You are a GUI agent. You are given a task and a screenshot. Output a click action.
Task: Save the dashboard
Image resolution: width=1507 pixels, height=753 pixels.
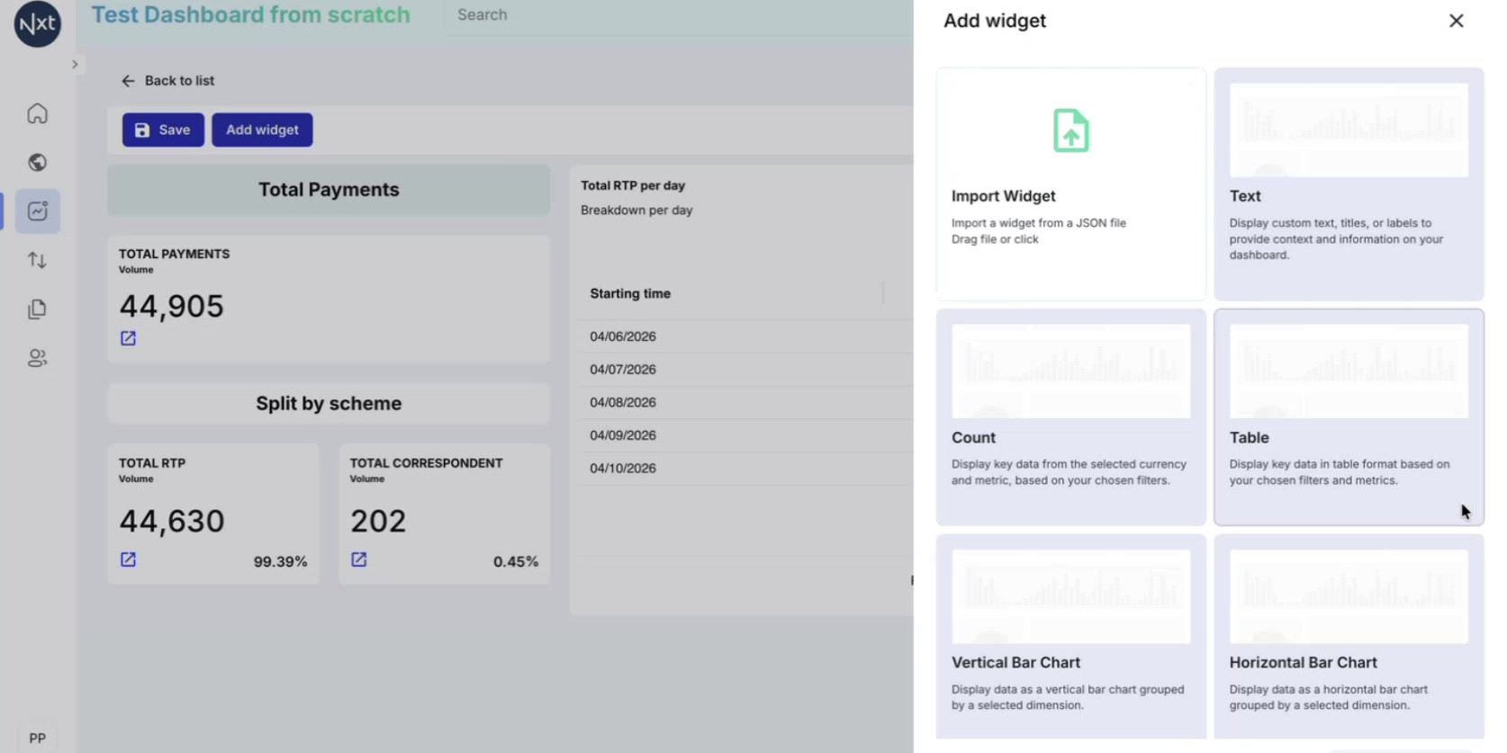tap(163, 130)
